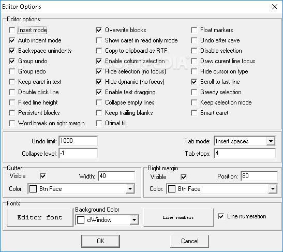
Task: Enable Draw curent line focus
Action: (194, 61)
